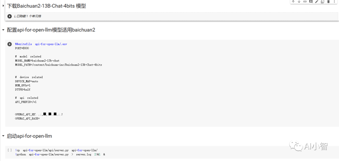Place cursor on the MODEL_PATH line
Image resolution: width=339 pixels, height=161 pixels.
point(58,65)
